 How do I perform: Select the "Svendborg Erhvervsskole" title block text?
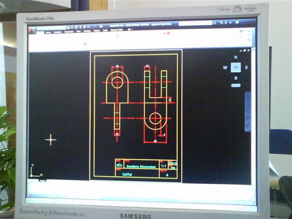(141, 166)
